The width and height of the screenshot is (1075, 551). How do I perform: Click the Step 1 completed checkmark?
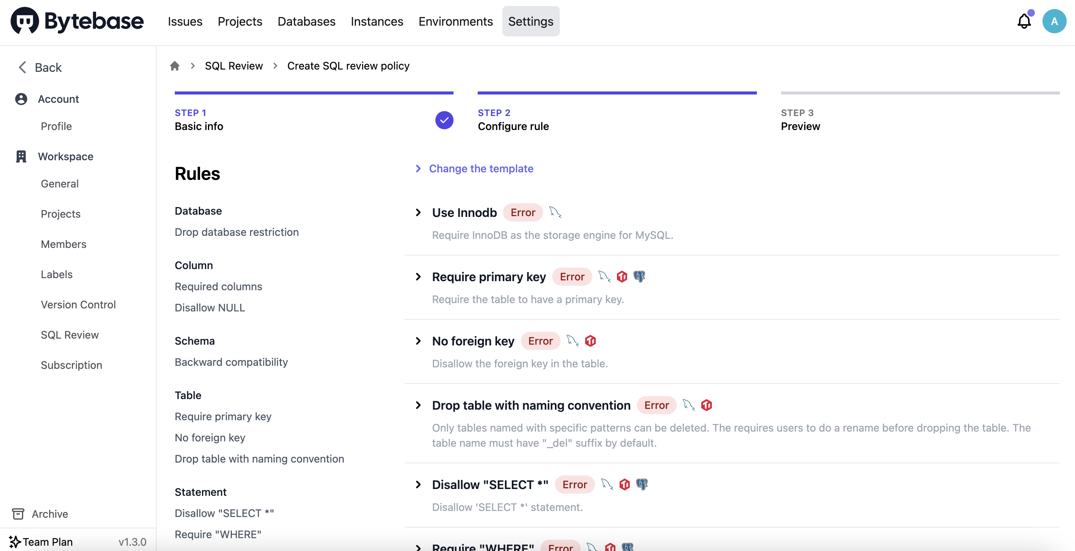click(444, 120)
